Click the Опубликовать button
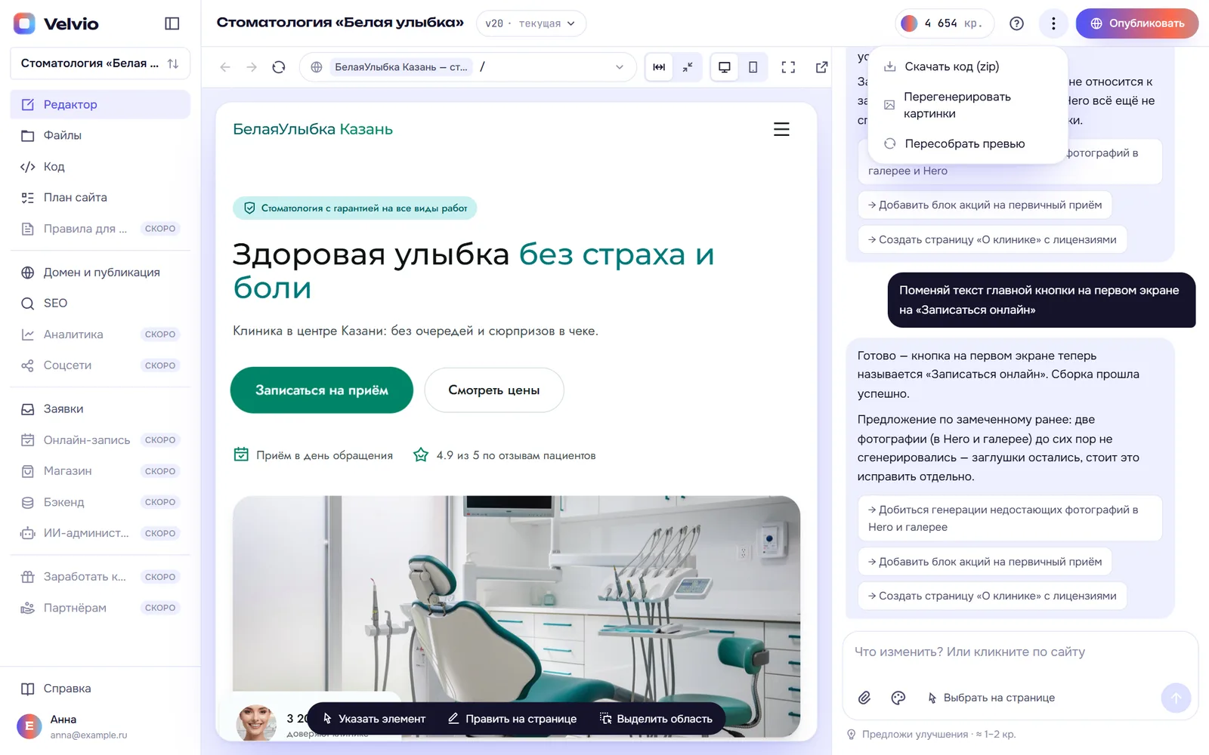 click(x=1136, y=23)
